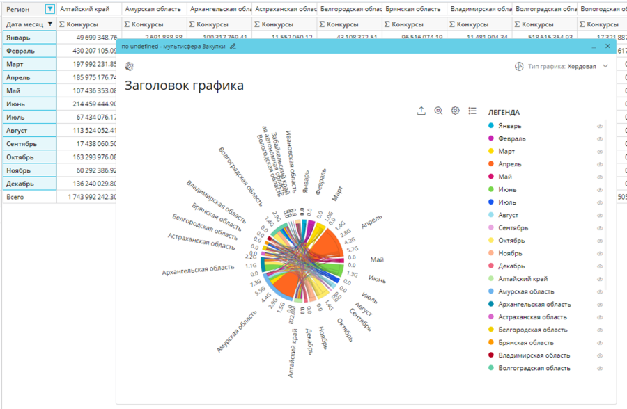Image resolution: width=627 pixels, height=409 pixels.
Task: Minimize the chart window
Action: 594,46
